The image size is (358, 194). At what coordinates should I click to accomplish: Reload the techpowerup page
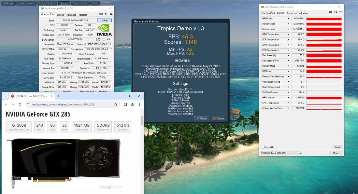tap(20, 104)
